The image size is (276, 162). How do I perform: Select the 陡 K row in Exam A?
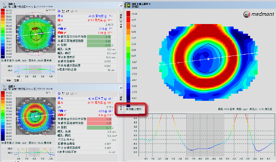pyautogui.click(x=87, y=20)
